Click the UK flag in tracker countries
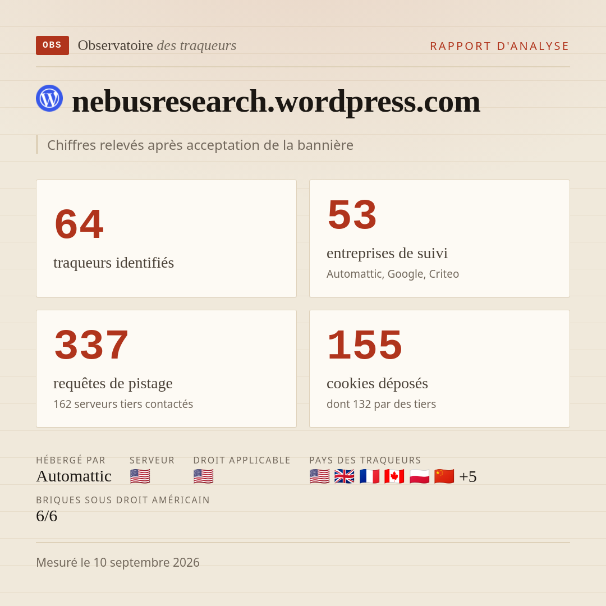 (345, 476)
